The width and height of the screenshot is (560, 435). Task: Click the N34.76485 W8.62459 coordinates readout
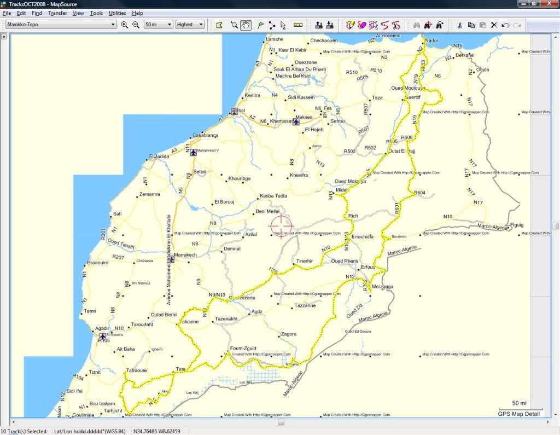pyautogui.click(x=157, y=431)
